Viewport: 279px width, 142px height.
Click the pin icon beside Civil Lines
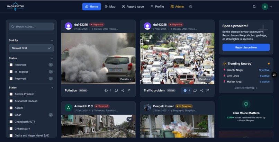click(x=224, y=76)
